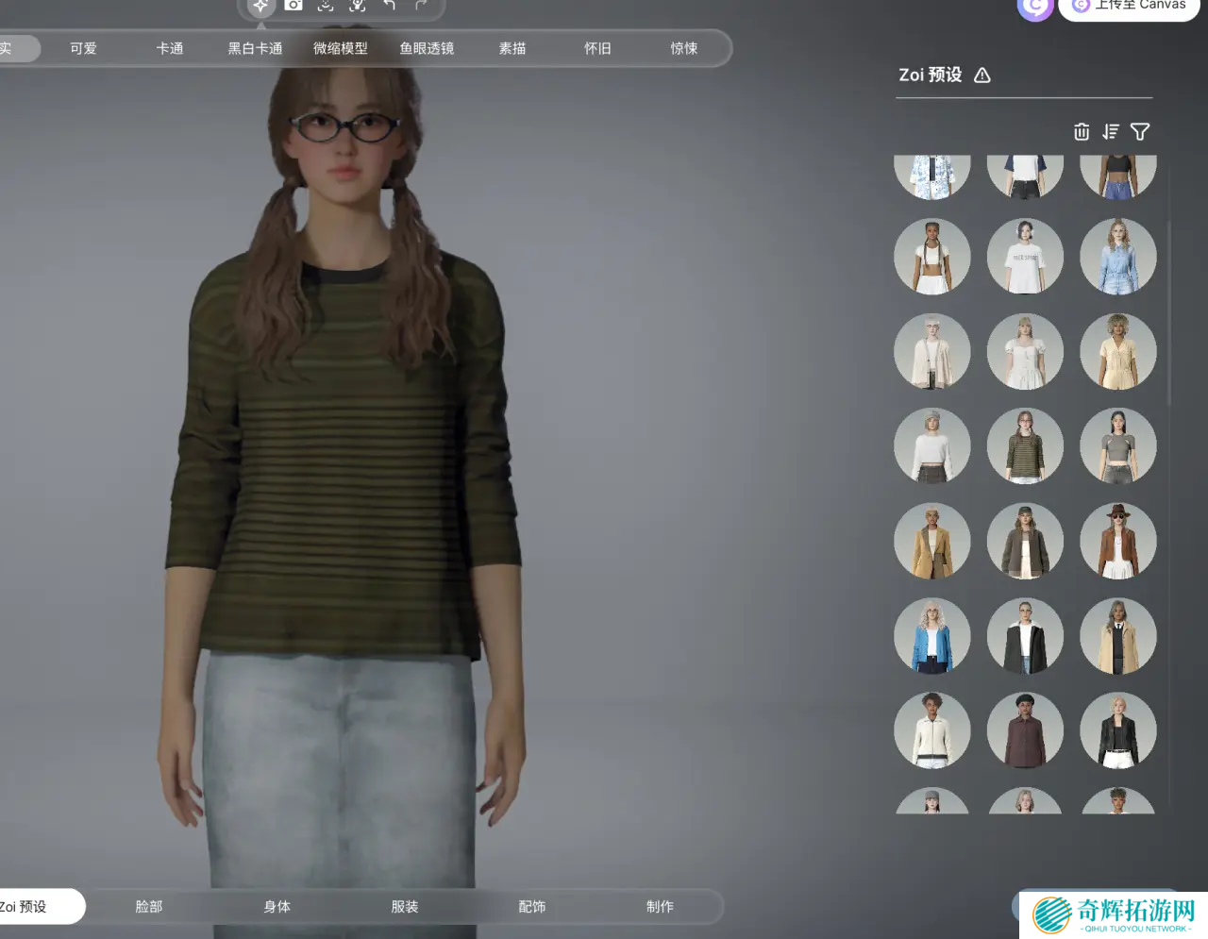Choose the brown hat preset thumbnail
The height and width of the screenshot is (939, 1208).
(1117, 541)
